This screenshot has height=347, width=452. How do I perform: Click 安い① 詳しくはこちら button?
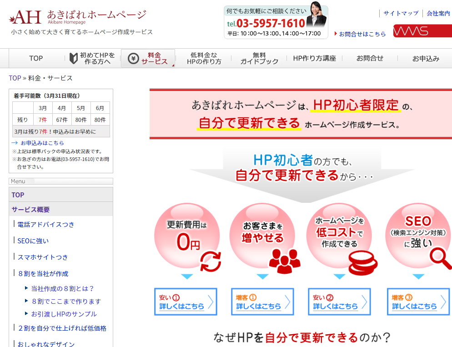[x=186, y=302]
